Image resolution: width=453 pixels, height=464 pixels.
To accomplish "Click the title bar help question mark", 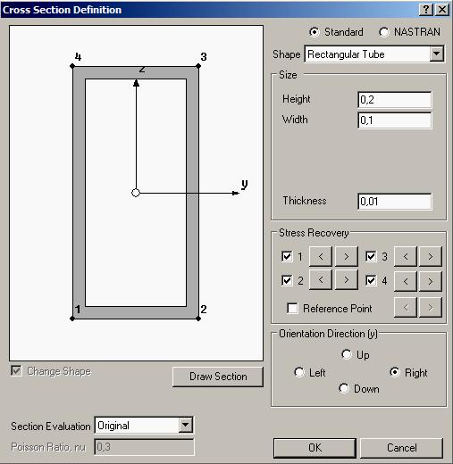I will click(426, 10).
